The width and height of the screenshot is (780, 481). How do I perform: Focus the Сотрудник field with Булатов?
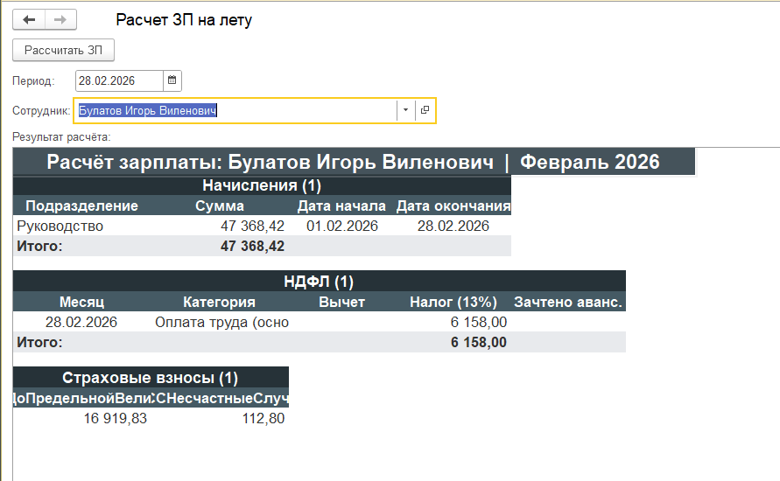[x=235, y=110]
